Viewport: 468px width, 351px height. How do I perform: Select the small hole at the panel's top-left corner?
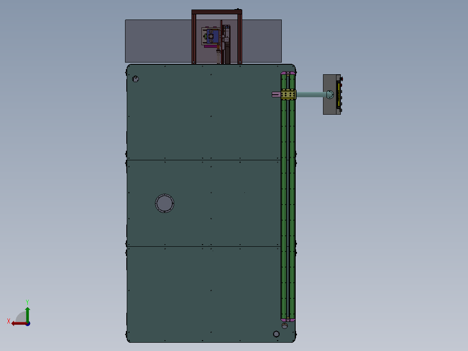click(135, 79)
